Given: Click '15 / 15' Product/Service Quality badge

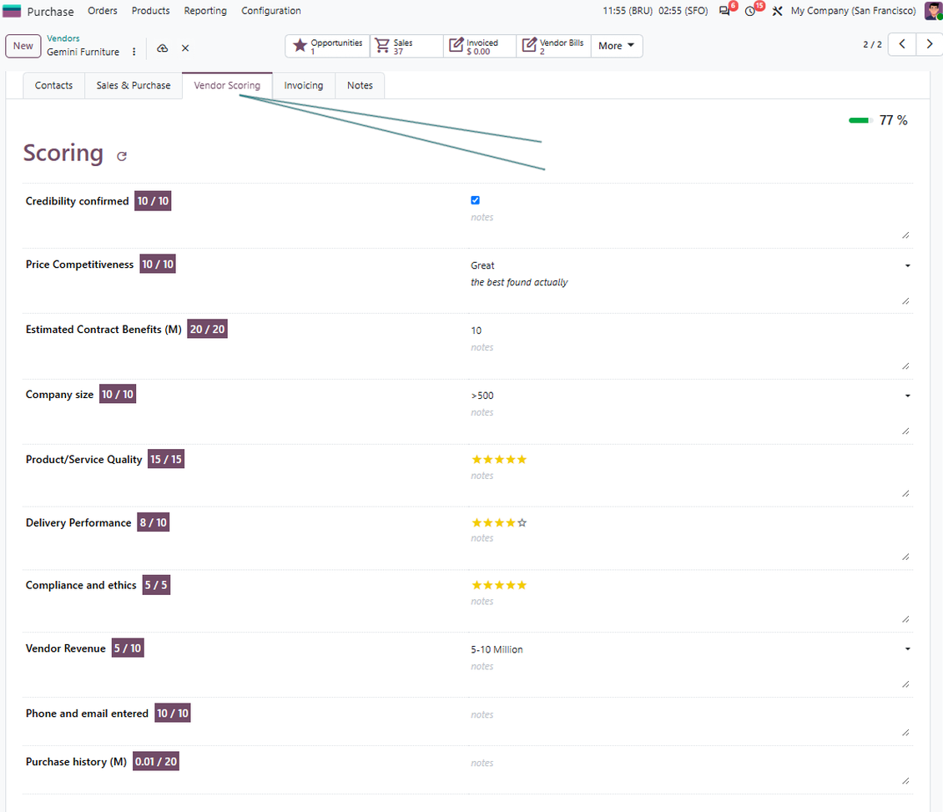Looking at the screenshot, I should 166,459.
